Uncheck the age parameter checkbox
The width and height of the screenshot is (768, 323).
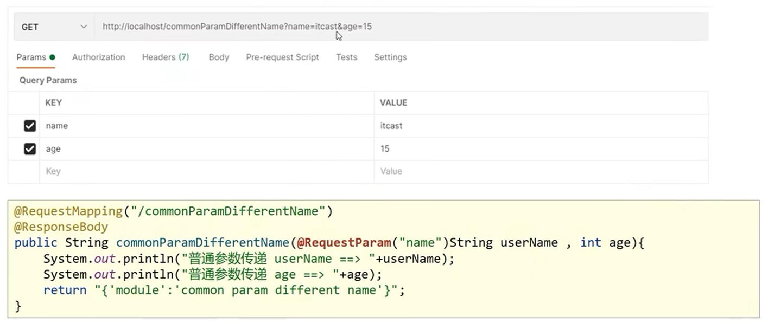pyautogui.click(x=30, y=148)
